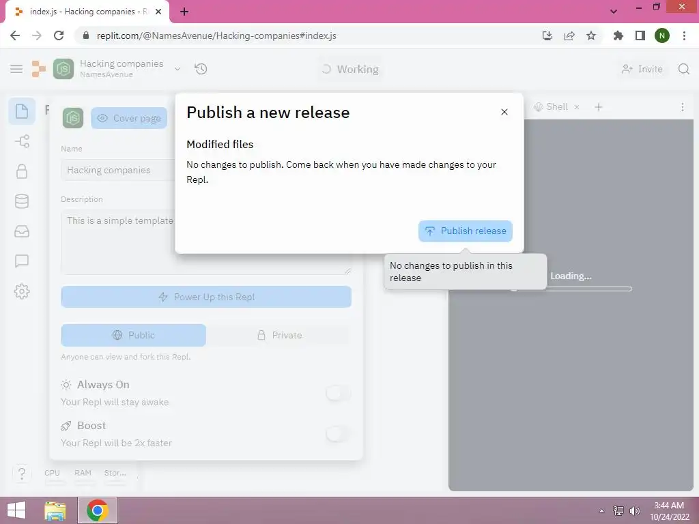699x524 pixels.
Task: Add a new pane tab with plus
Action: pos(599,107)
